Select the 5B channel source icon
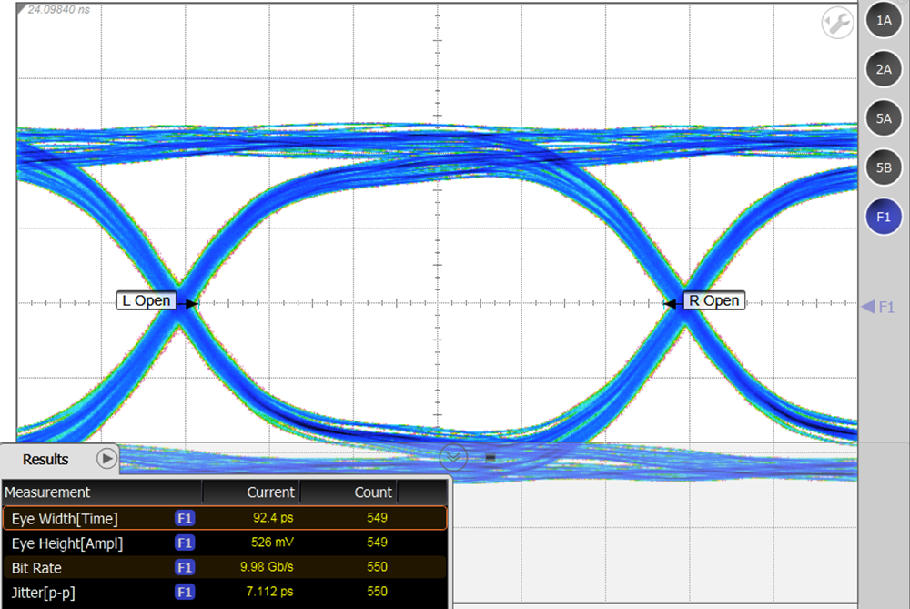Image resolution: width=910 pixels, height=609 pixels. click(x=884, y=167)
